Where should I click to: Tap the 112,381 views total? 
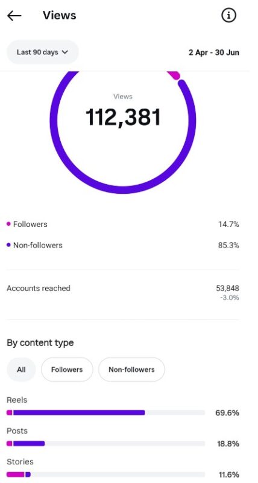coord(123,117)
